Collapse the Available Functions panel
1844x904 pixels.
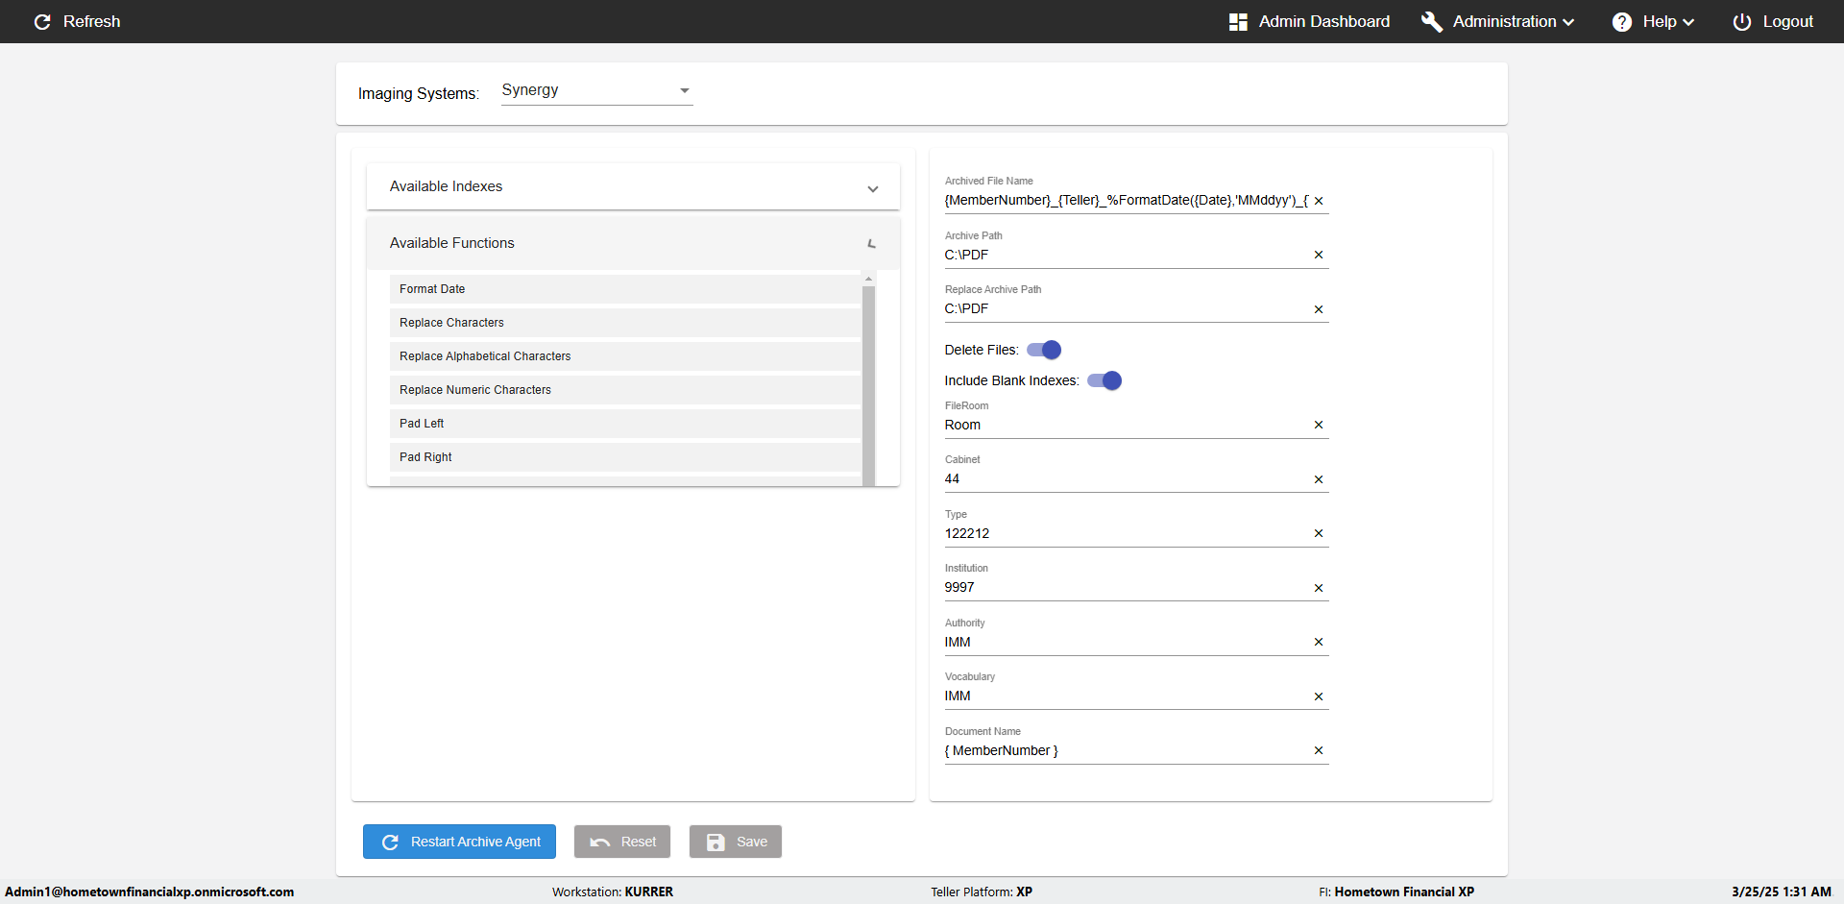[871, 244]
